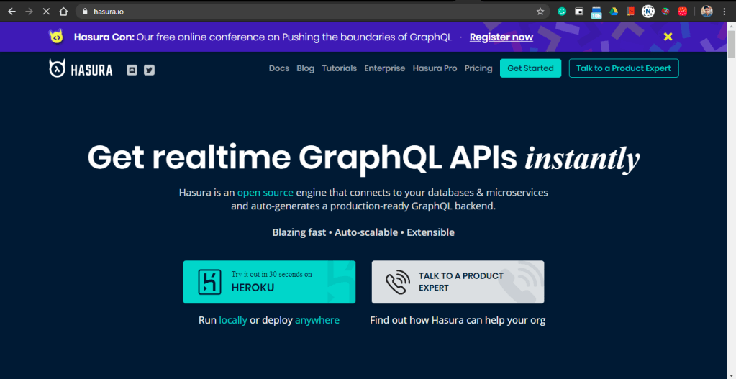736x379 pixels.
Task: Open the Chrome three-dot menu
Action: point(724,12)
